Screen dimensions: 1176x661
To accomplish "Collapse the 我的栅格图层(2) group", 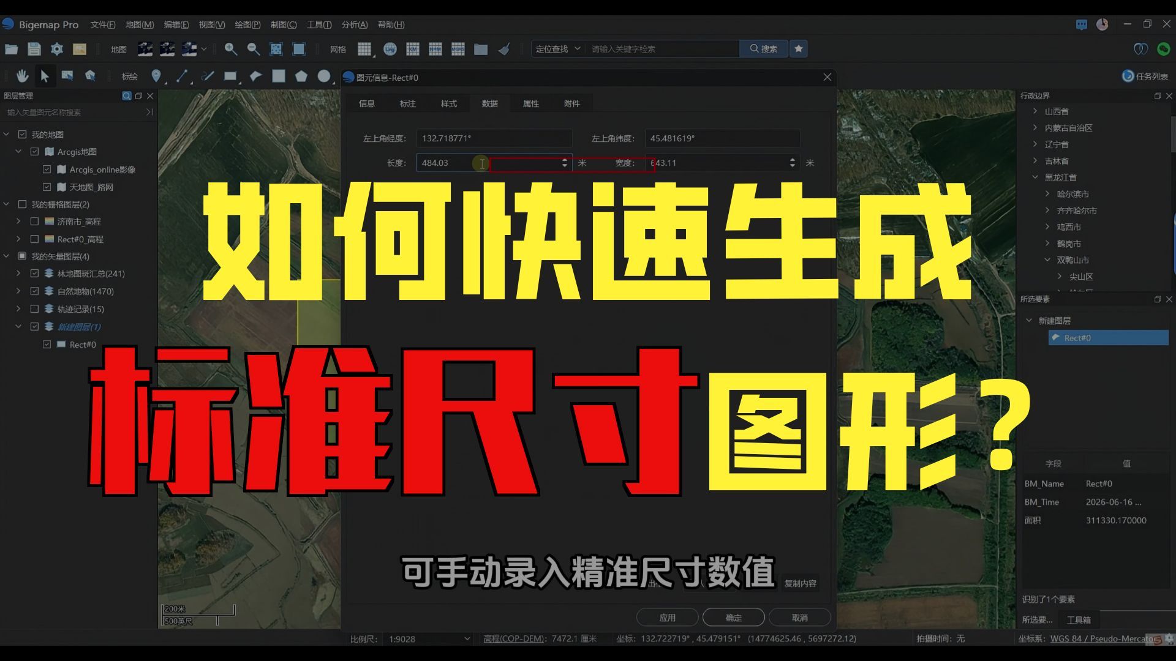I will 7,204.
